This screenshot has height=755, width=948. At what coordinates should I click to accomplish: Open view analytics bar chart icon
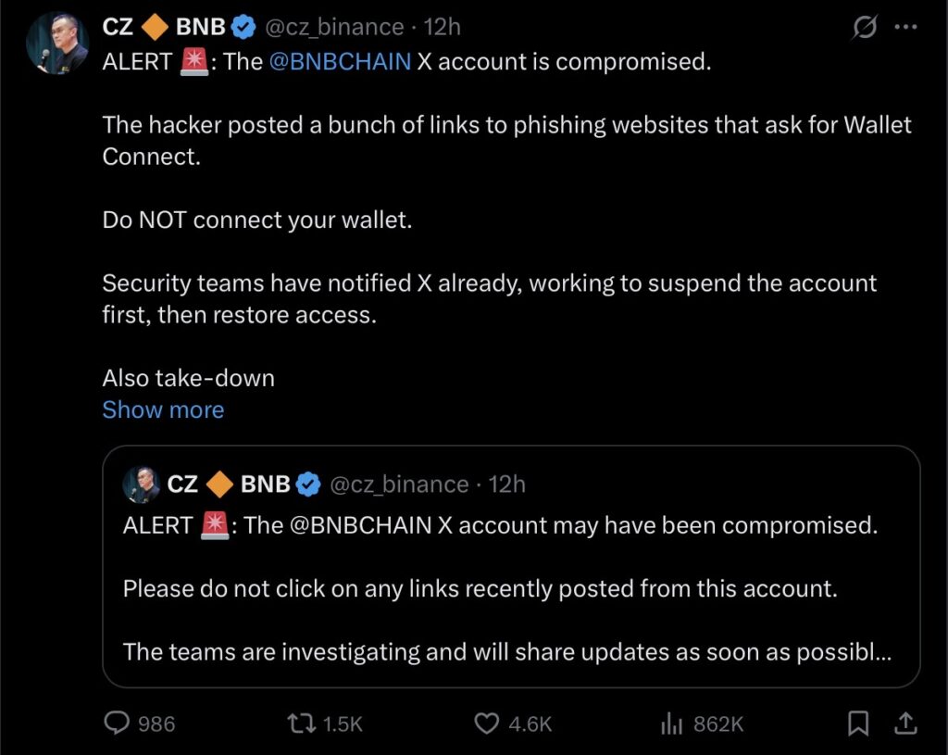coord(671,724)
